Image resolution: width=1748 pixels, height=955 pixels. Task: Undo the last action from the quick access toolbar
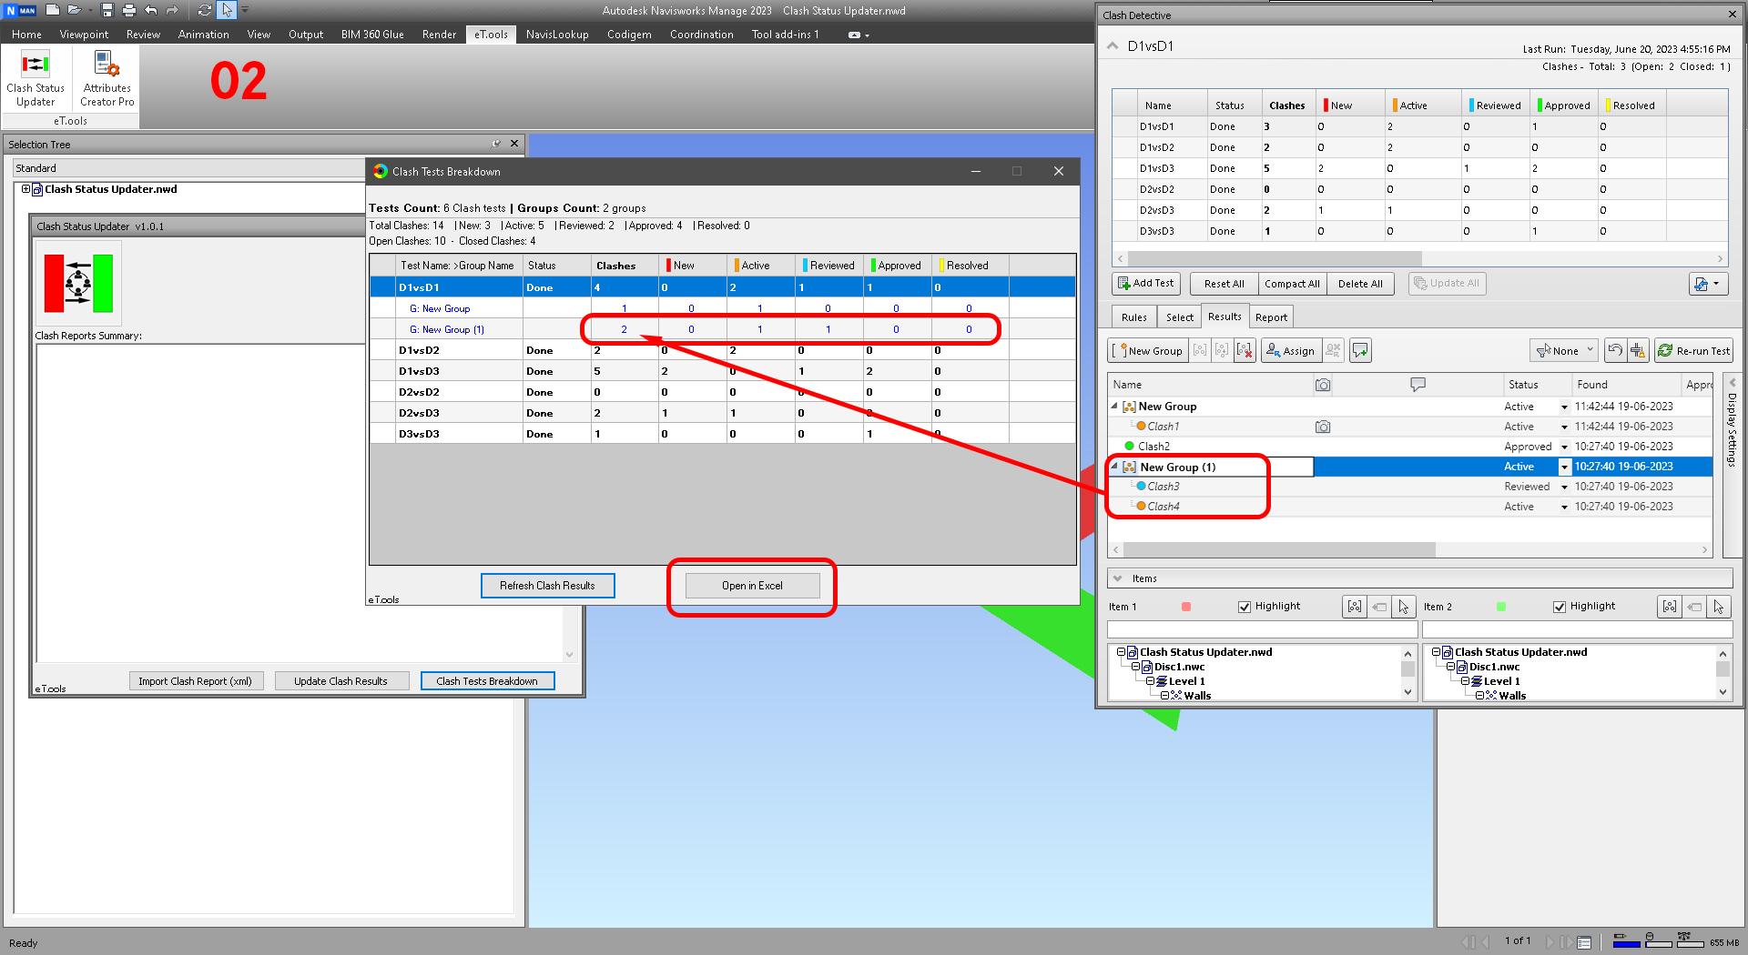coord(150,10)
